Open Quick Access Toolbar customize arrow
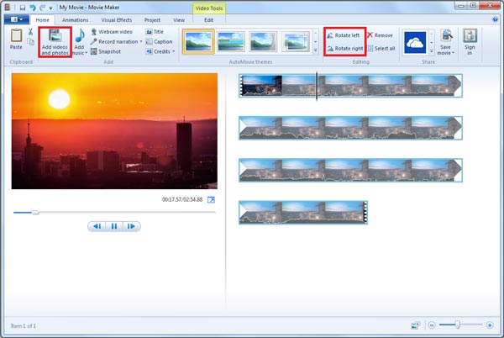 click(50, 8)
